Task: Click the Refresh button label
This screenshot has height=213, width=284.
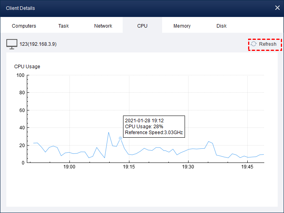Action: 267,44
